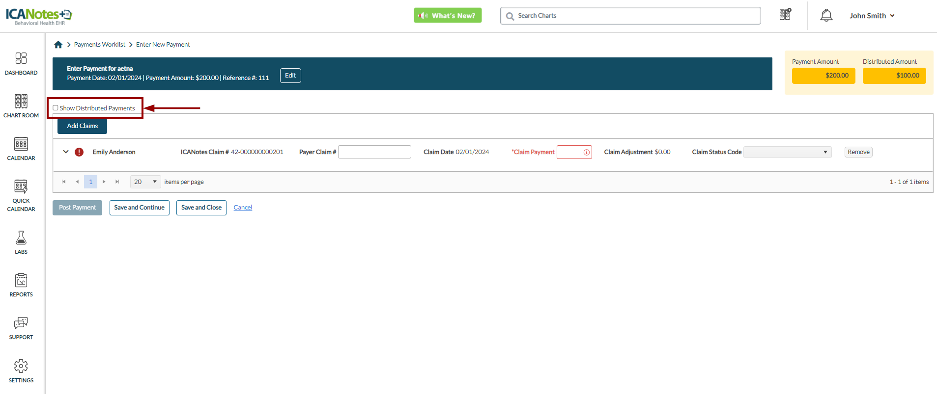Open the Support section
The width and height of the screenshot is (937, 394).
point(21,328)
